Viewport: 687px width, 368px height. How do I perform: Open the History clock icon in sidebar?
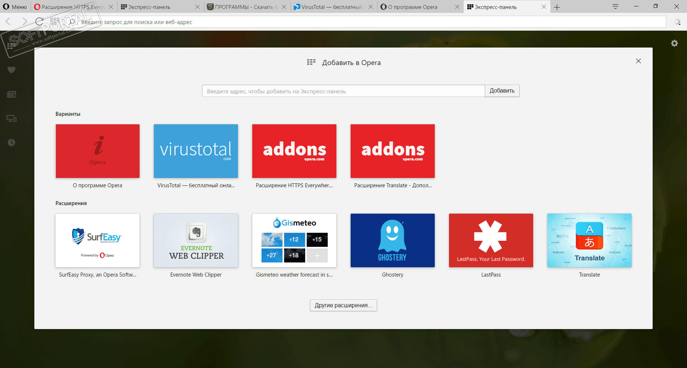tap(11, 143)
